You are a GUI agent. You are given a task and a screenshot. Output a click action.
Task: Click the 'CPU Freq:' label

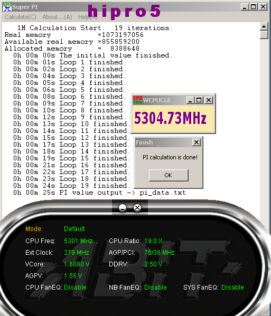point(40,241)
